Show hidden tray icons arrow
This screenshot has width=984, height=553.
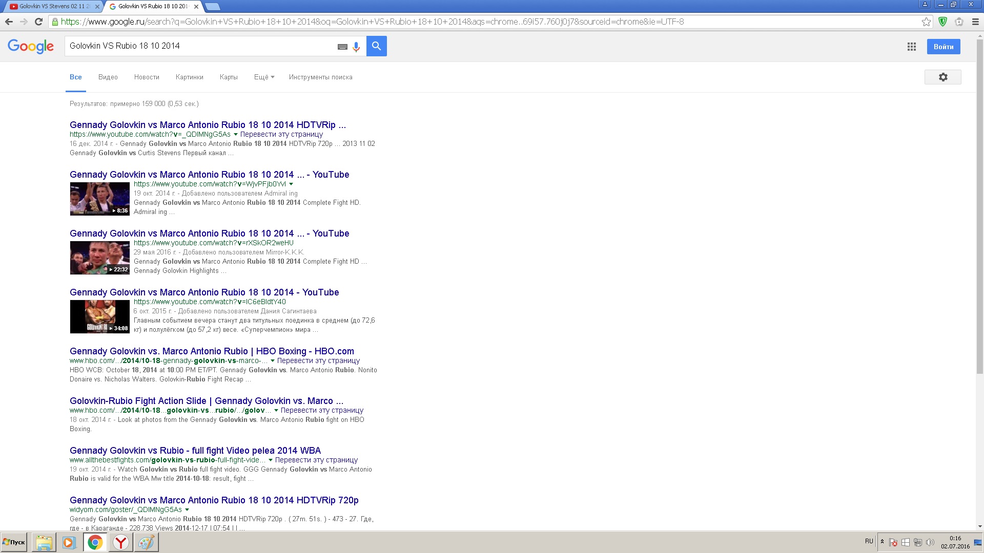[882, 542]
